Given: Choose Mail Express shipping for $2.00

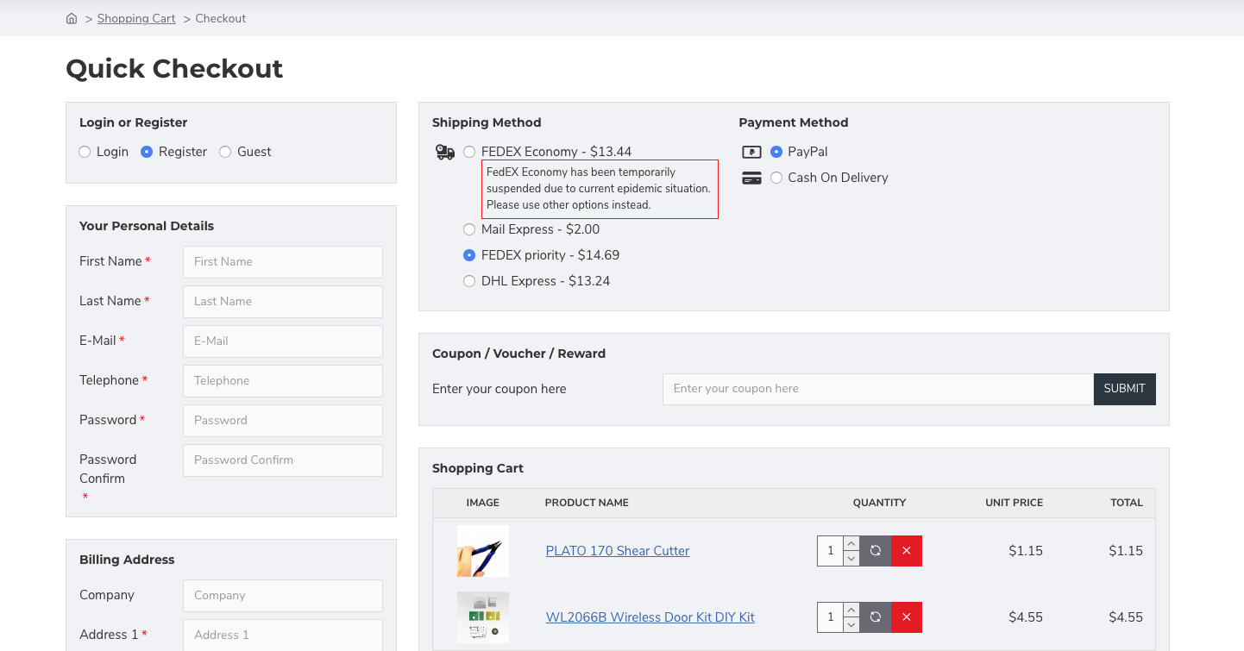Looking at the screenshot, I should tap(469, 229).
